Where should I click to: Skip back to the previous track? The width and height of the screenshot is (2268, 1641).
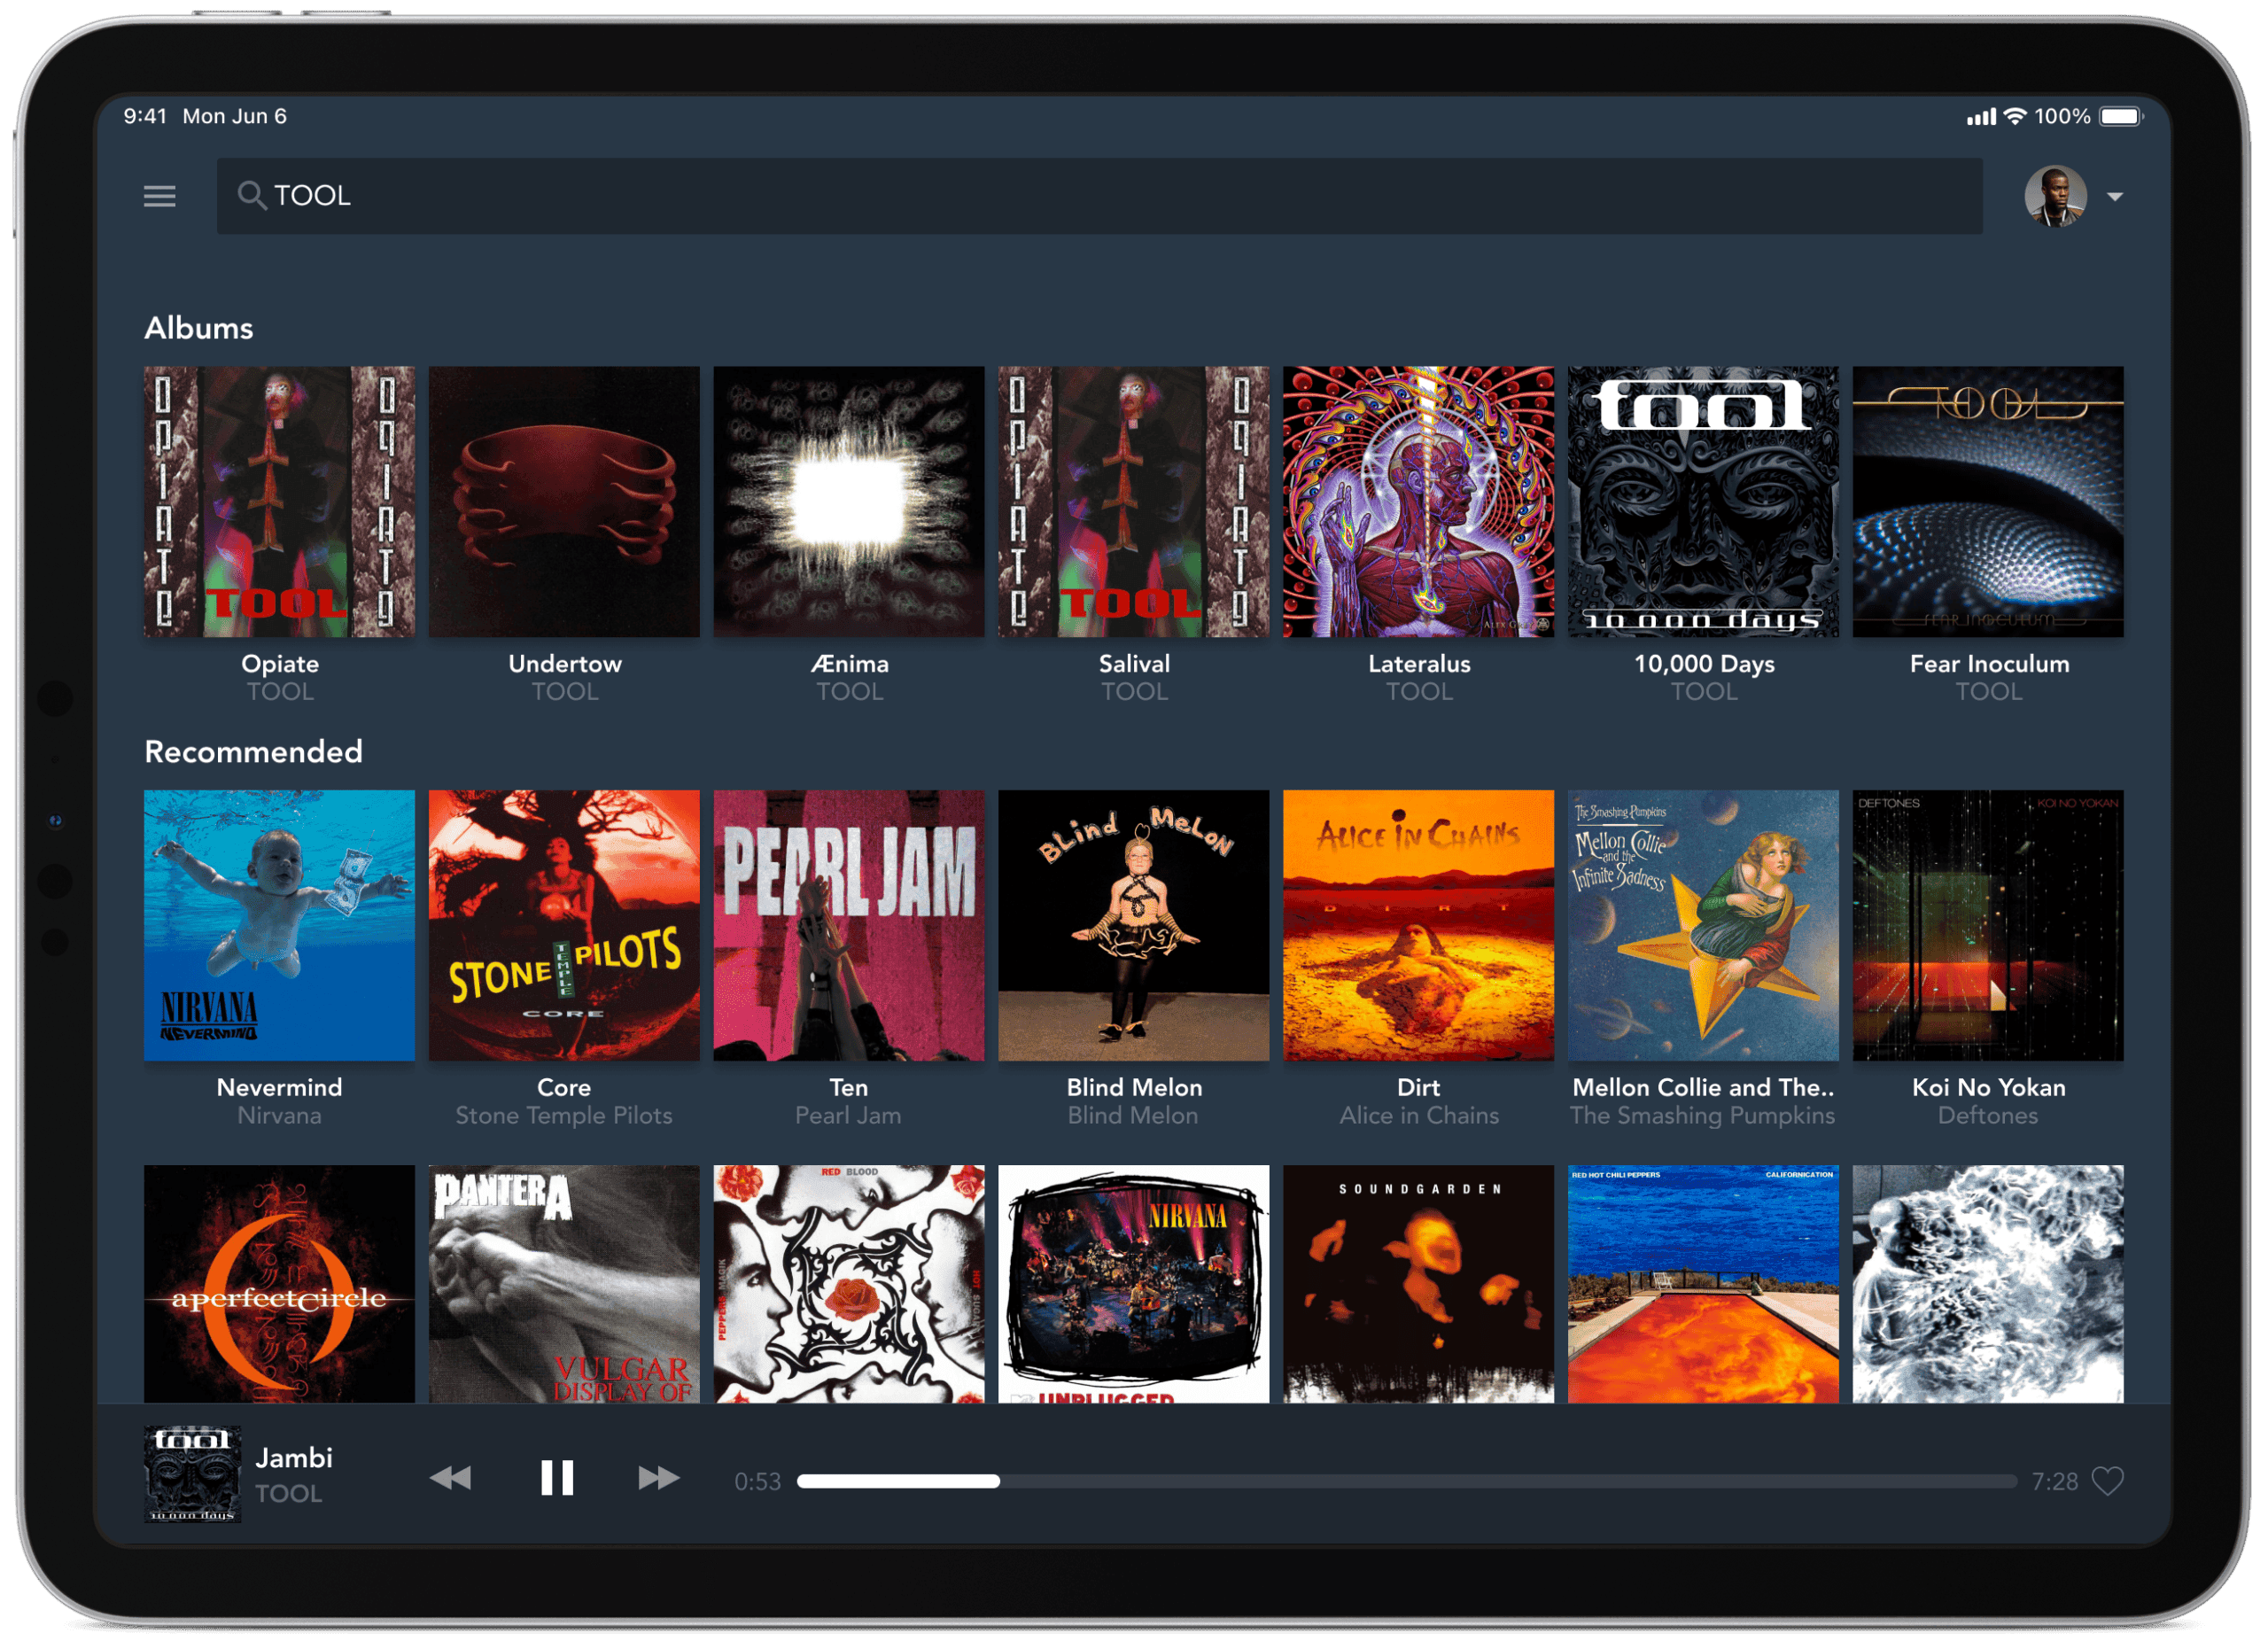click(450, 1479)
